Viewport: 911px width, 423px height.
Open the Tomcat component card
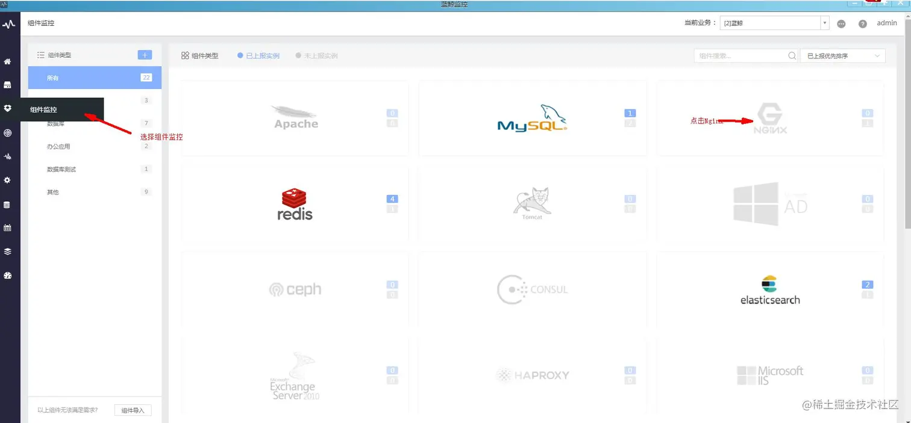click(x=533, y=204)
